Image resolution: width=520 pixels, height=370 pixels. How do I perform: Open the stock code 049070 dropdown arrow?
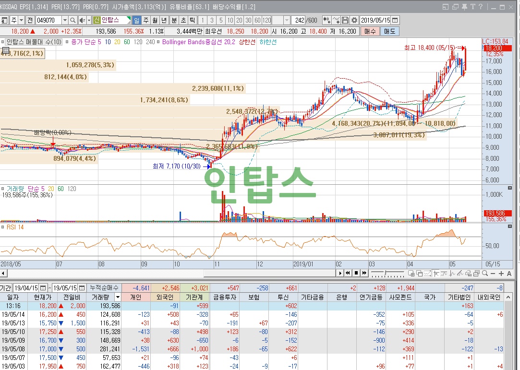(x=65, y=20)
